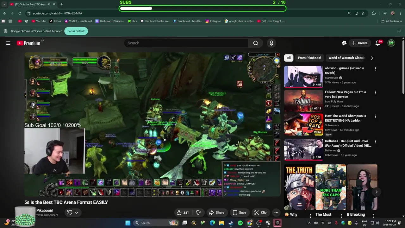
Task: Like the video with 341 likes
Action: [183, 212]
